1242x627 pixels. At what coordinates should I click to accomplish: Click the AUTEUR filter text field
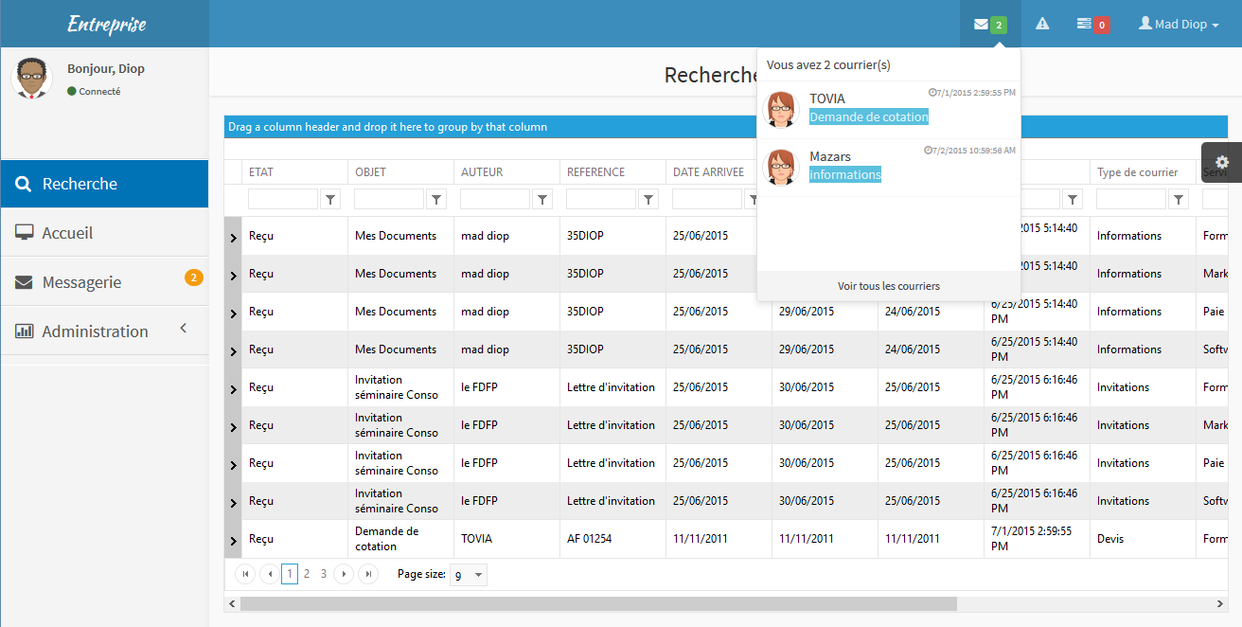(494, 199)
